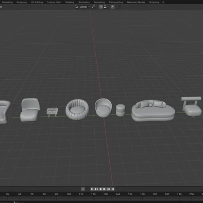The height and width of the screenshot is (203, 203).
Task: Jump to the next keyframe
Action: click(108, 189)
